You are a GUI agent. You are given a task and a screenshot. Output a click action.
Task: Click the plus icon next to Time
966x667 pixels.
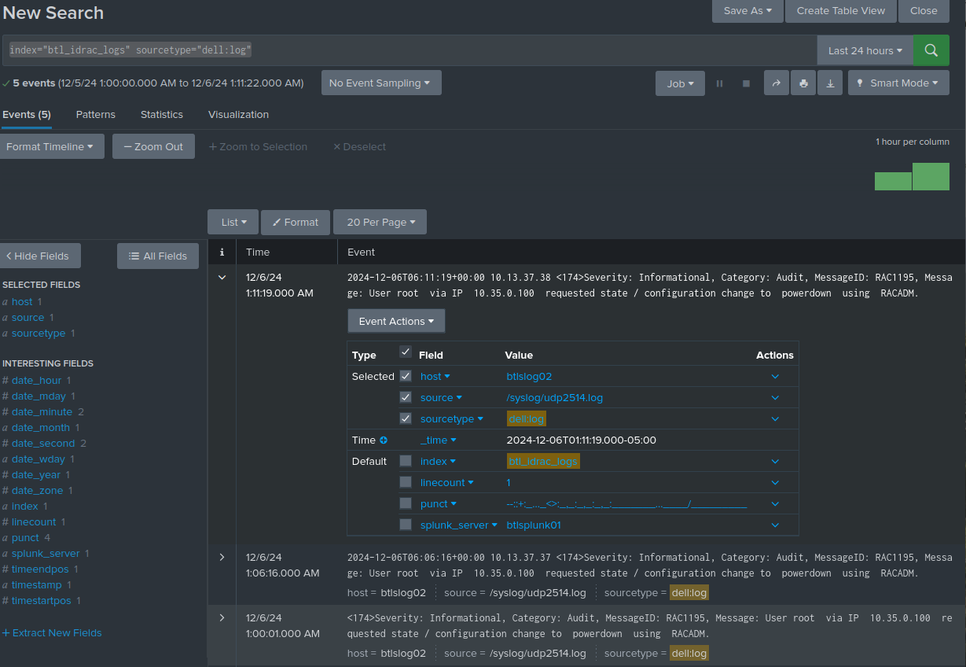[384, 440]
